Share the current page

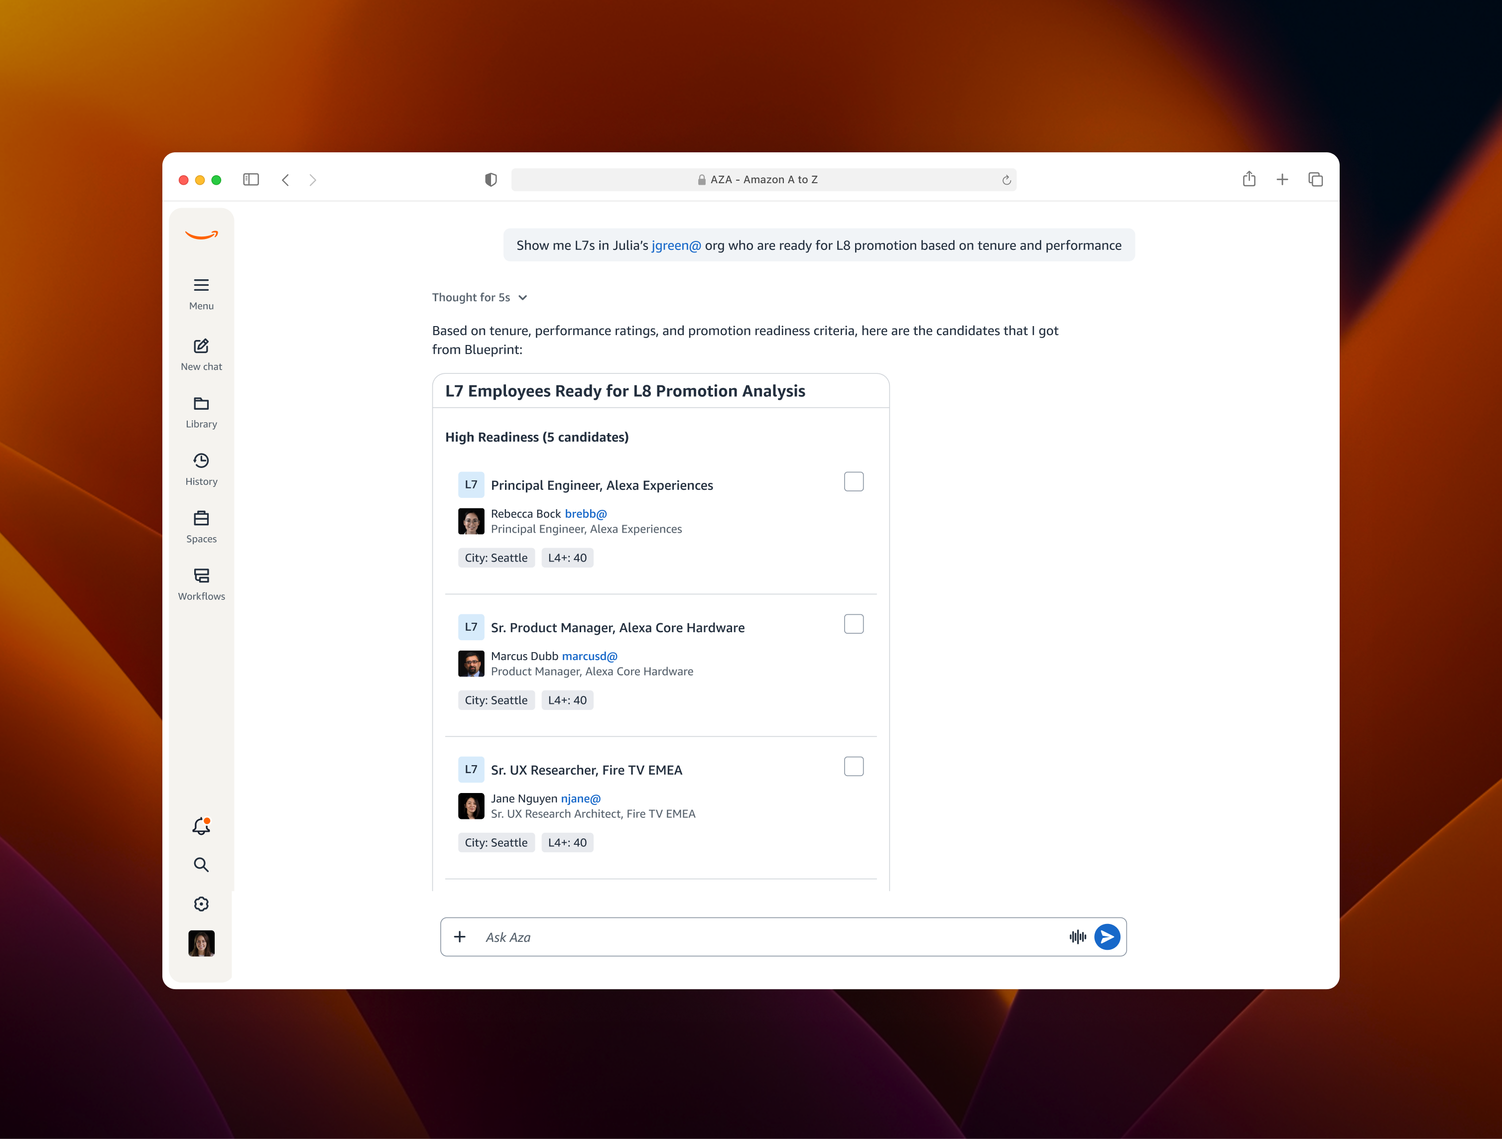[1250, 179]
